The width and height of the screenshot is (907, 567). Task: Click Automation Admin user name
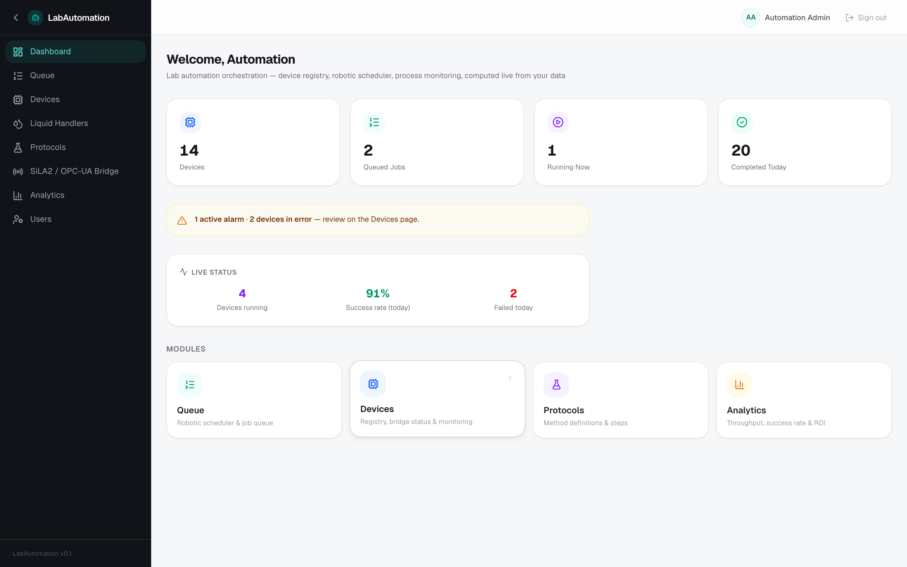(797, 18)
